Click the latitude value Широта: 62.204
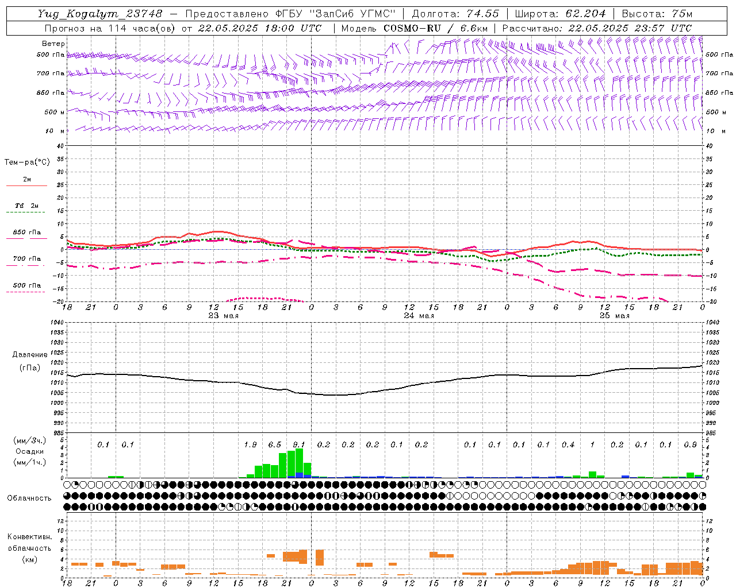The width and height of the screenshot is (736, 588). tap(560, 14)
